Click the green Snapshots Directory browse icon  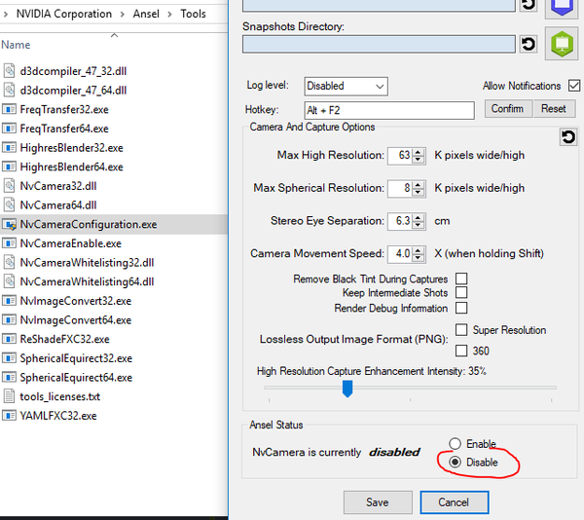coord(560,44)
